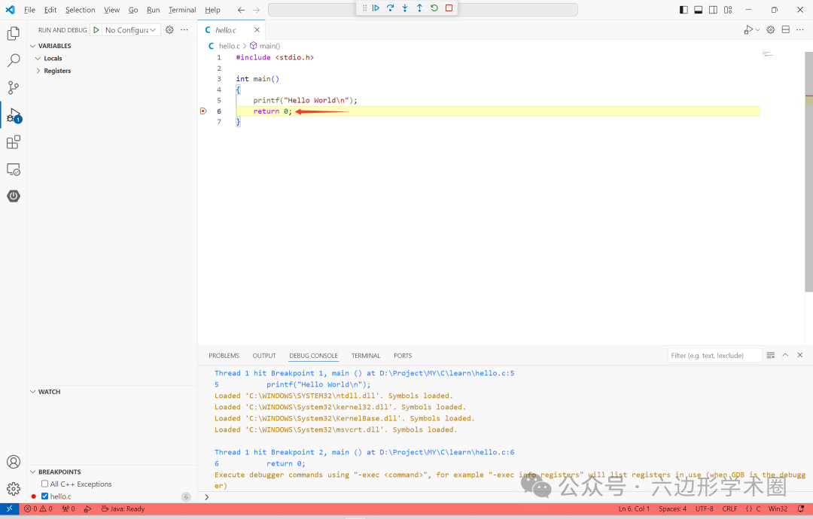
Task: Click the Step Over debug icon
Action: click(x=390, y=8)
